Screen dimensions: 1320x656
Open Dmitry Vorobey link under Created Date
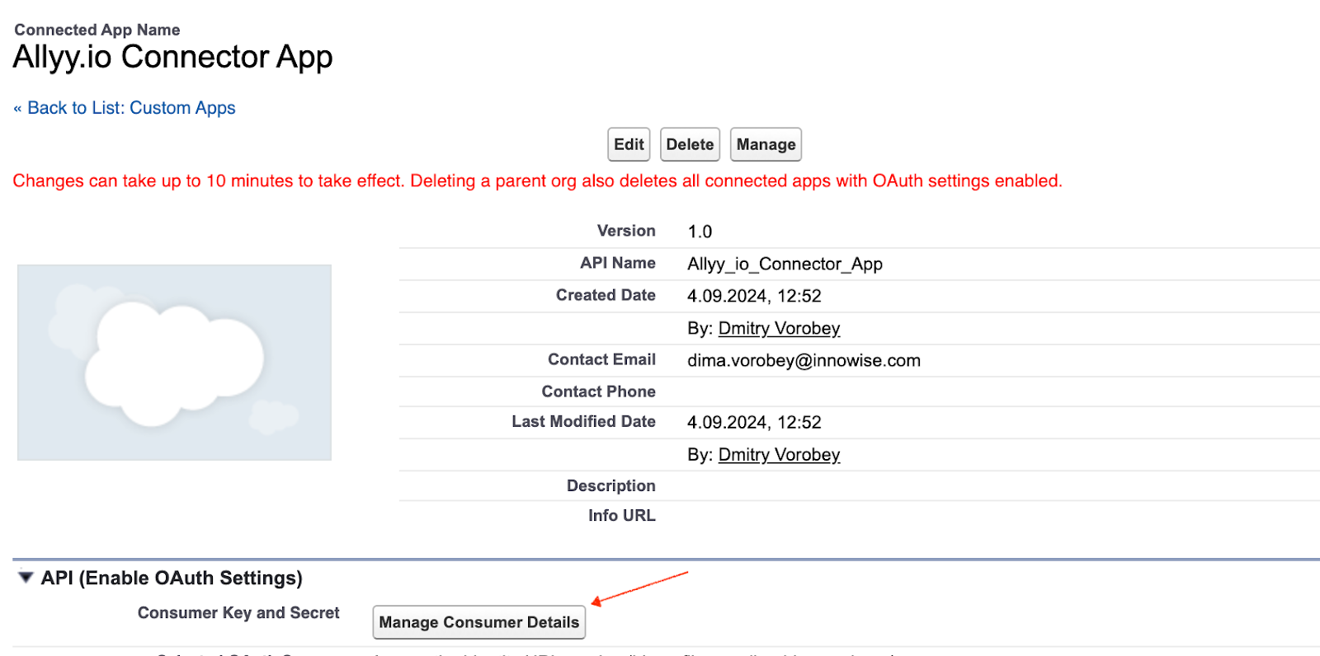pyautogui.click(x=779, y=328)
